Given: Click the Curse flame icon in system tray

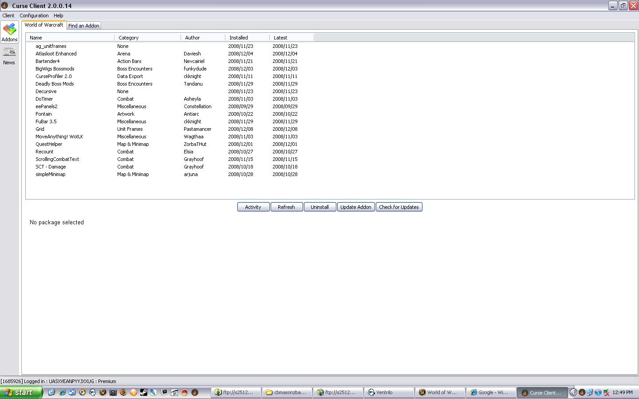Looking at the screenshot, I should click(582, 392).
